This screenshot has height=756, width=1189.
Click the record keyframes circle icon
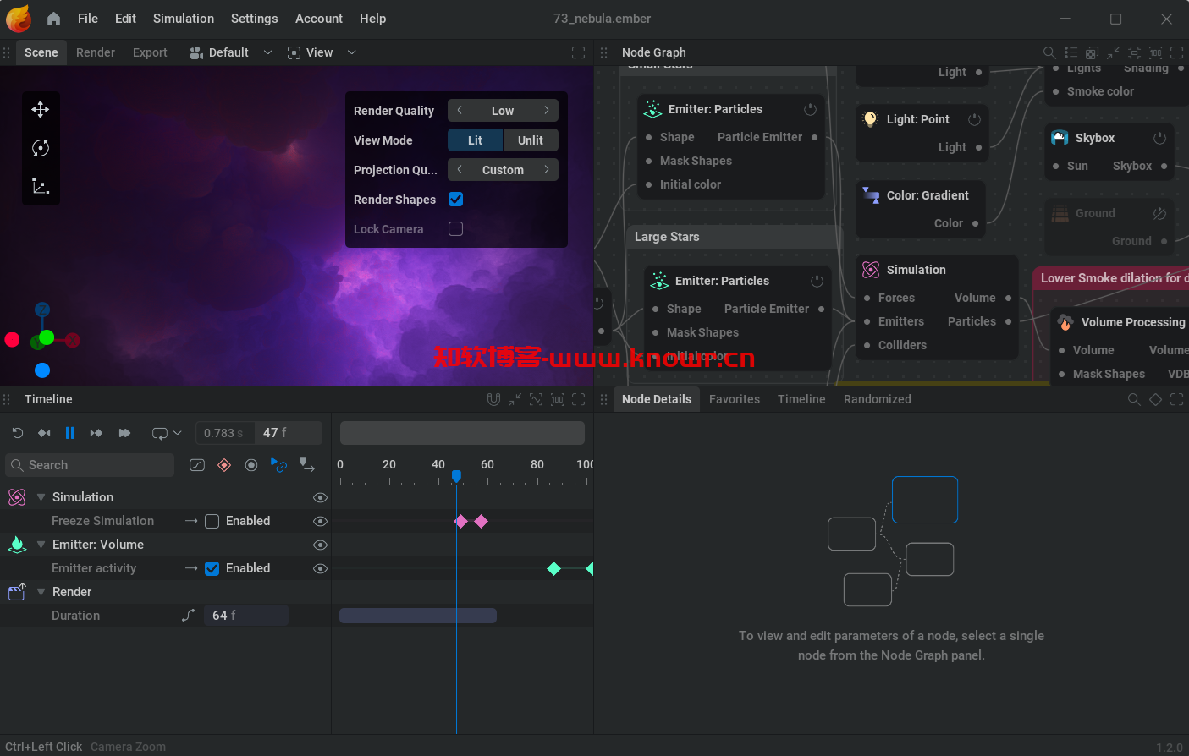click(x=251, y=465)
